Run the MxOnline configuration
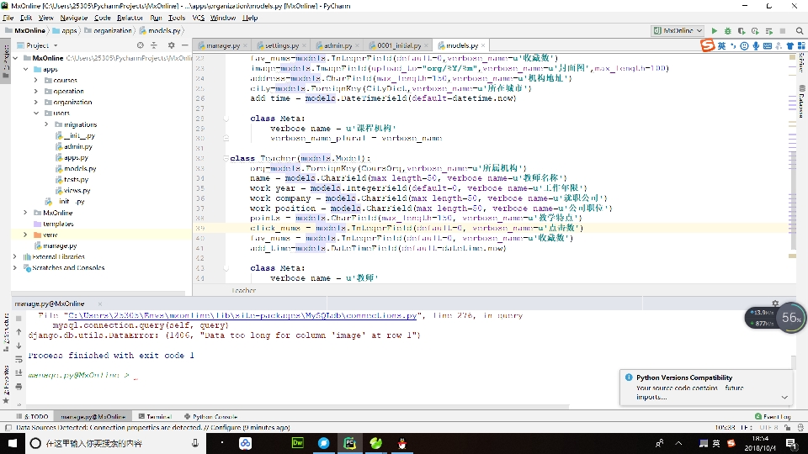 point(715,30)
